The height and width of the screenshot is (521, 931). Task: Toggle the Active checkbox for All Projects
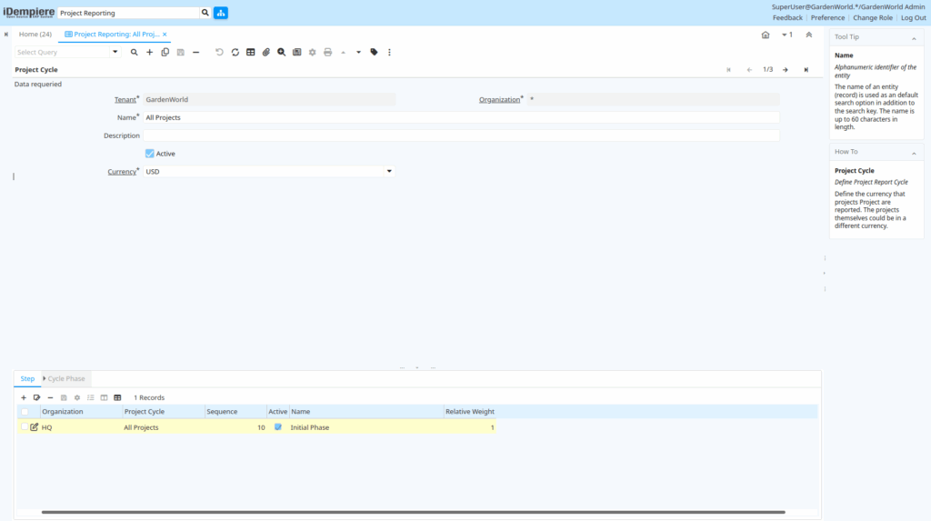point(150,154)
